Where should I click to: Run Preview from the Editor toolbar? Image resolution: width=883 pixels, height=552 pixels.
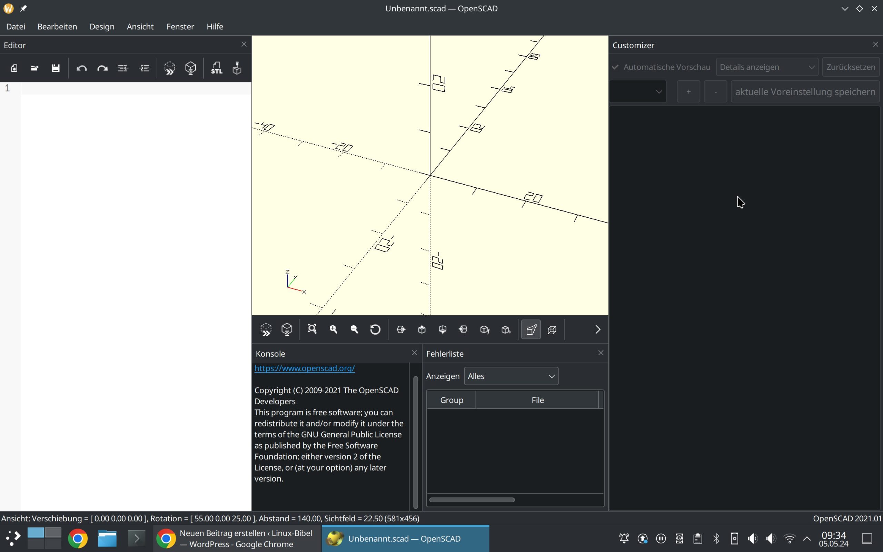coord(170,68)
